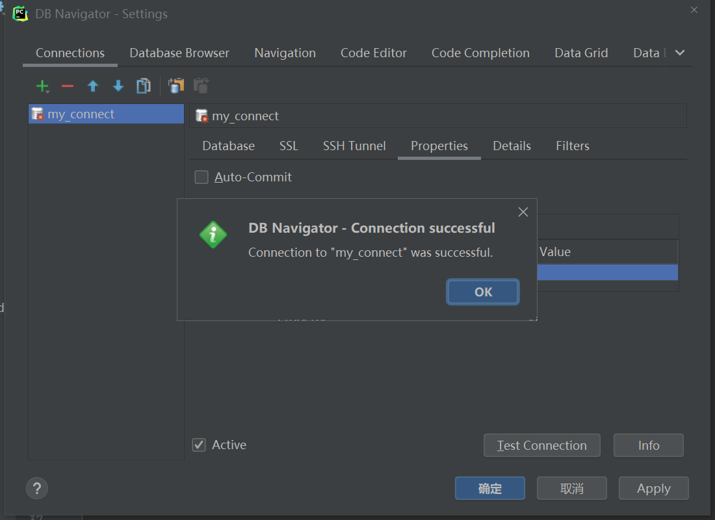The width and height of the screenshot is (715, 520).
Task: Click OK in the success dialog
Action: pos(483,292)
